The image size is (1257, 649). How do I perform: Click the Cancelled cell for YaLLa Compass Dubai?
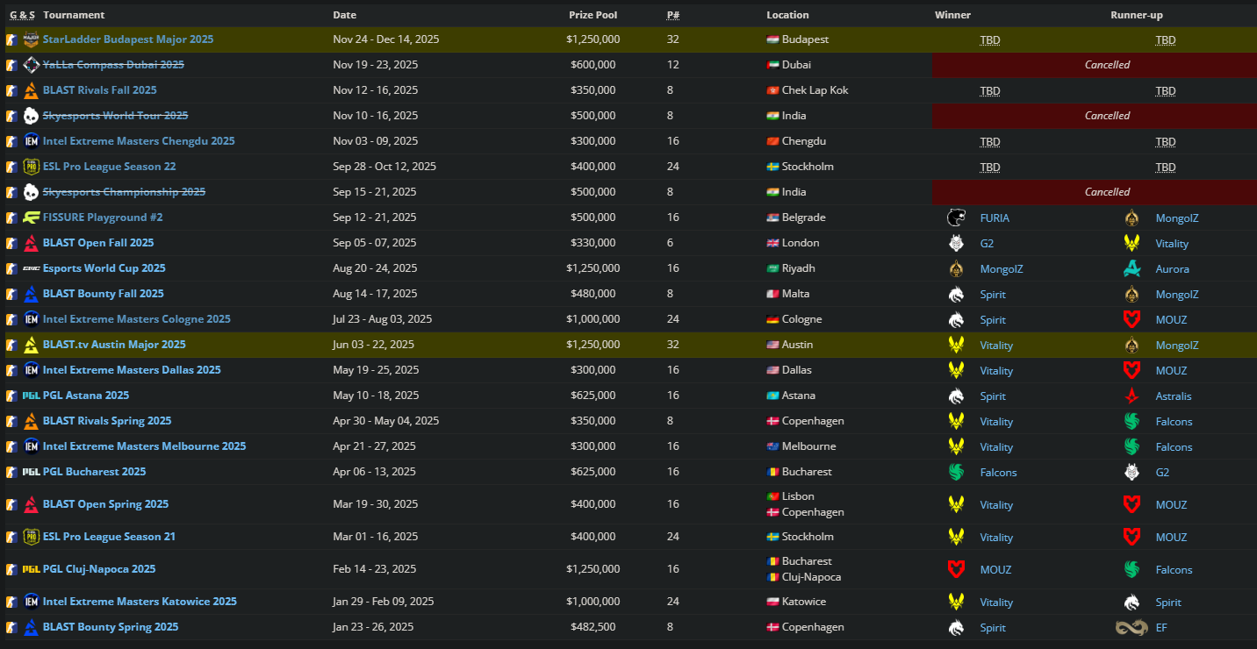[x=1107, y=65]
